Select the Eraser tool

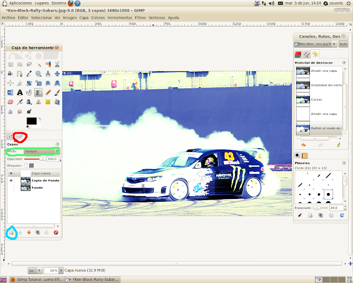(10, 102)
